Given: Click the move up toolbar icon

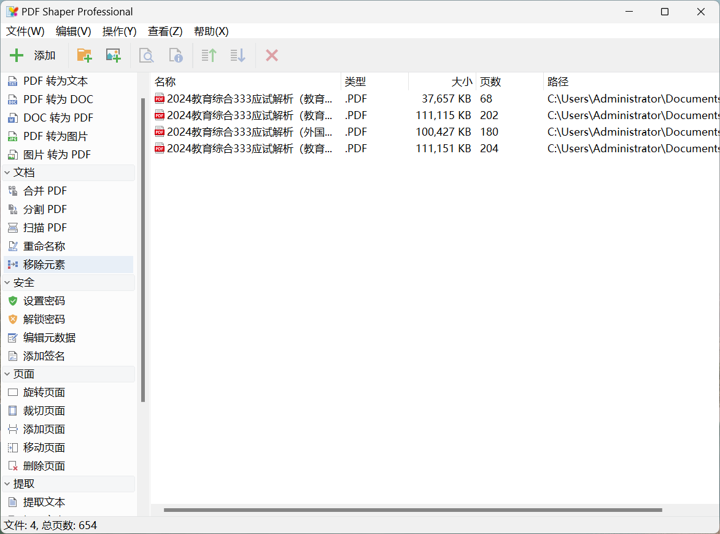Looking at the screenshot, I should click(x=209, y=56).
